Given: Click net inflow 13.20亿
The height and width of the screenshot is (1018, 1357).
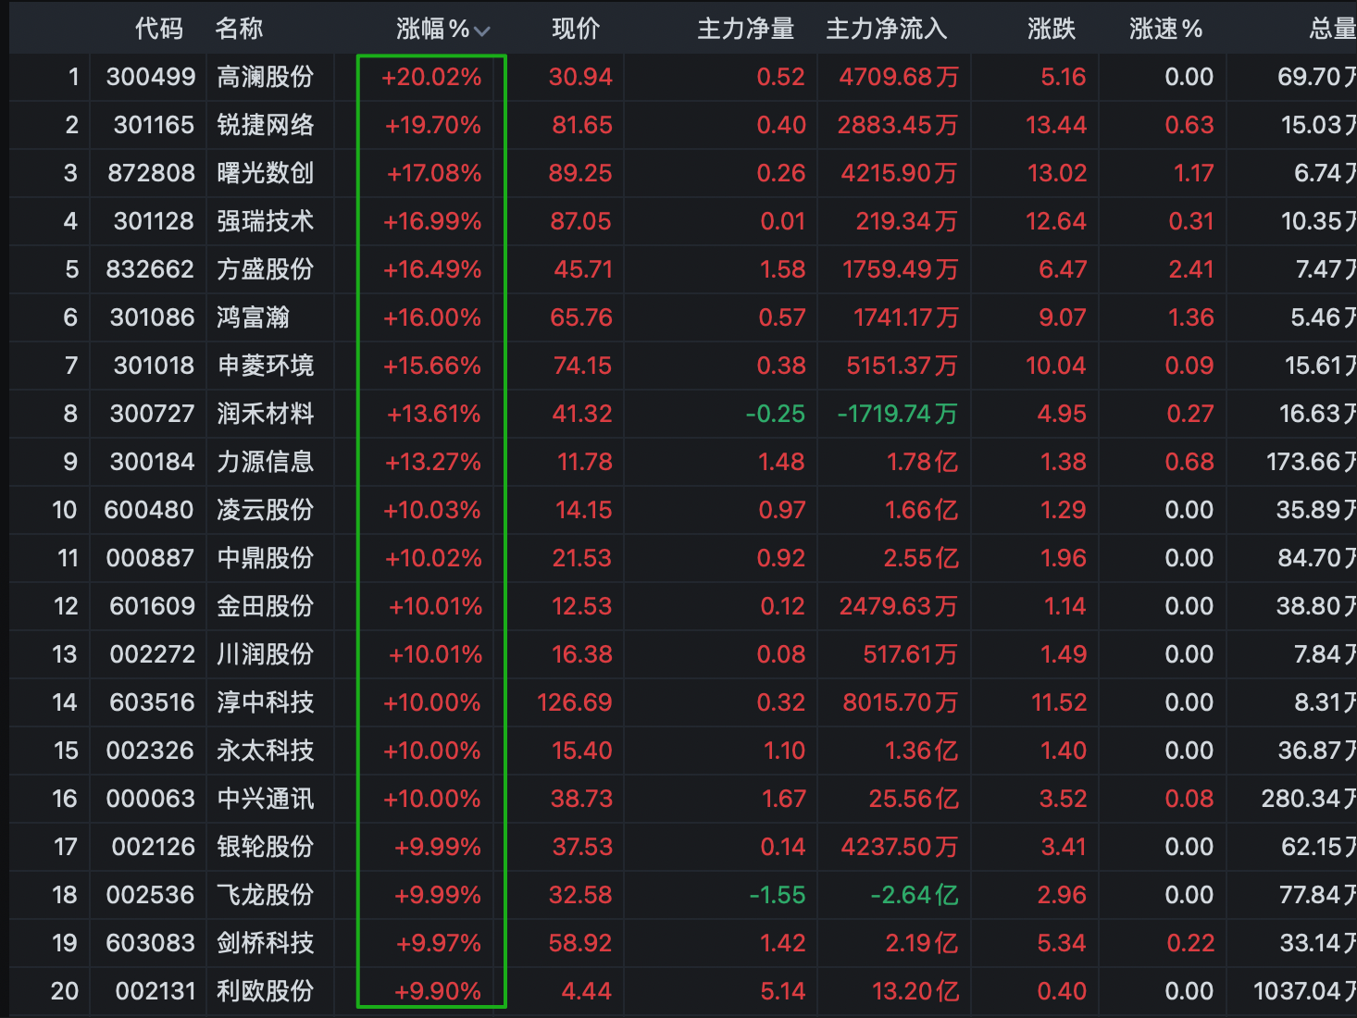Looking at the screenshot, I should click(915, 991).
